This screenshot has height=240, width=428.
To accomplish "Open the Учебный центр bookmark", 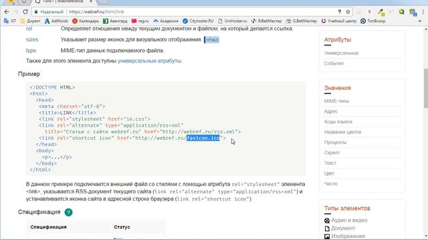I will pyautogui.click(x=339, y=21).
